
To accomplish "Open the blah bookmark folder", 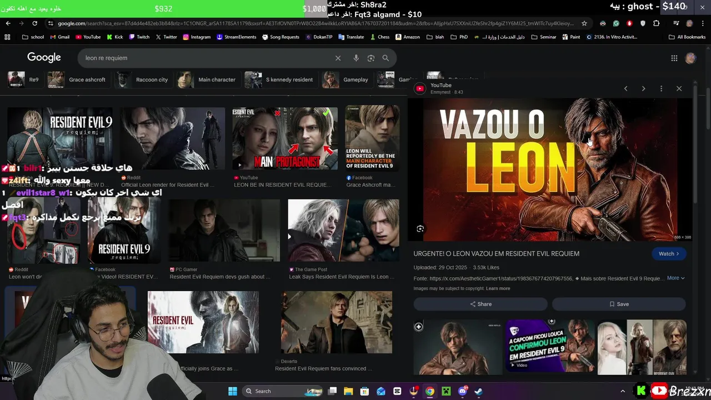I will (435, 37).
